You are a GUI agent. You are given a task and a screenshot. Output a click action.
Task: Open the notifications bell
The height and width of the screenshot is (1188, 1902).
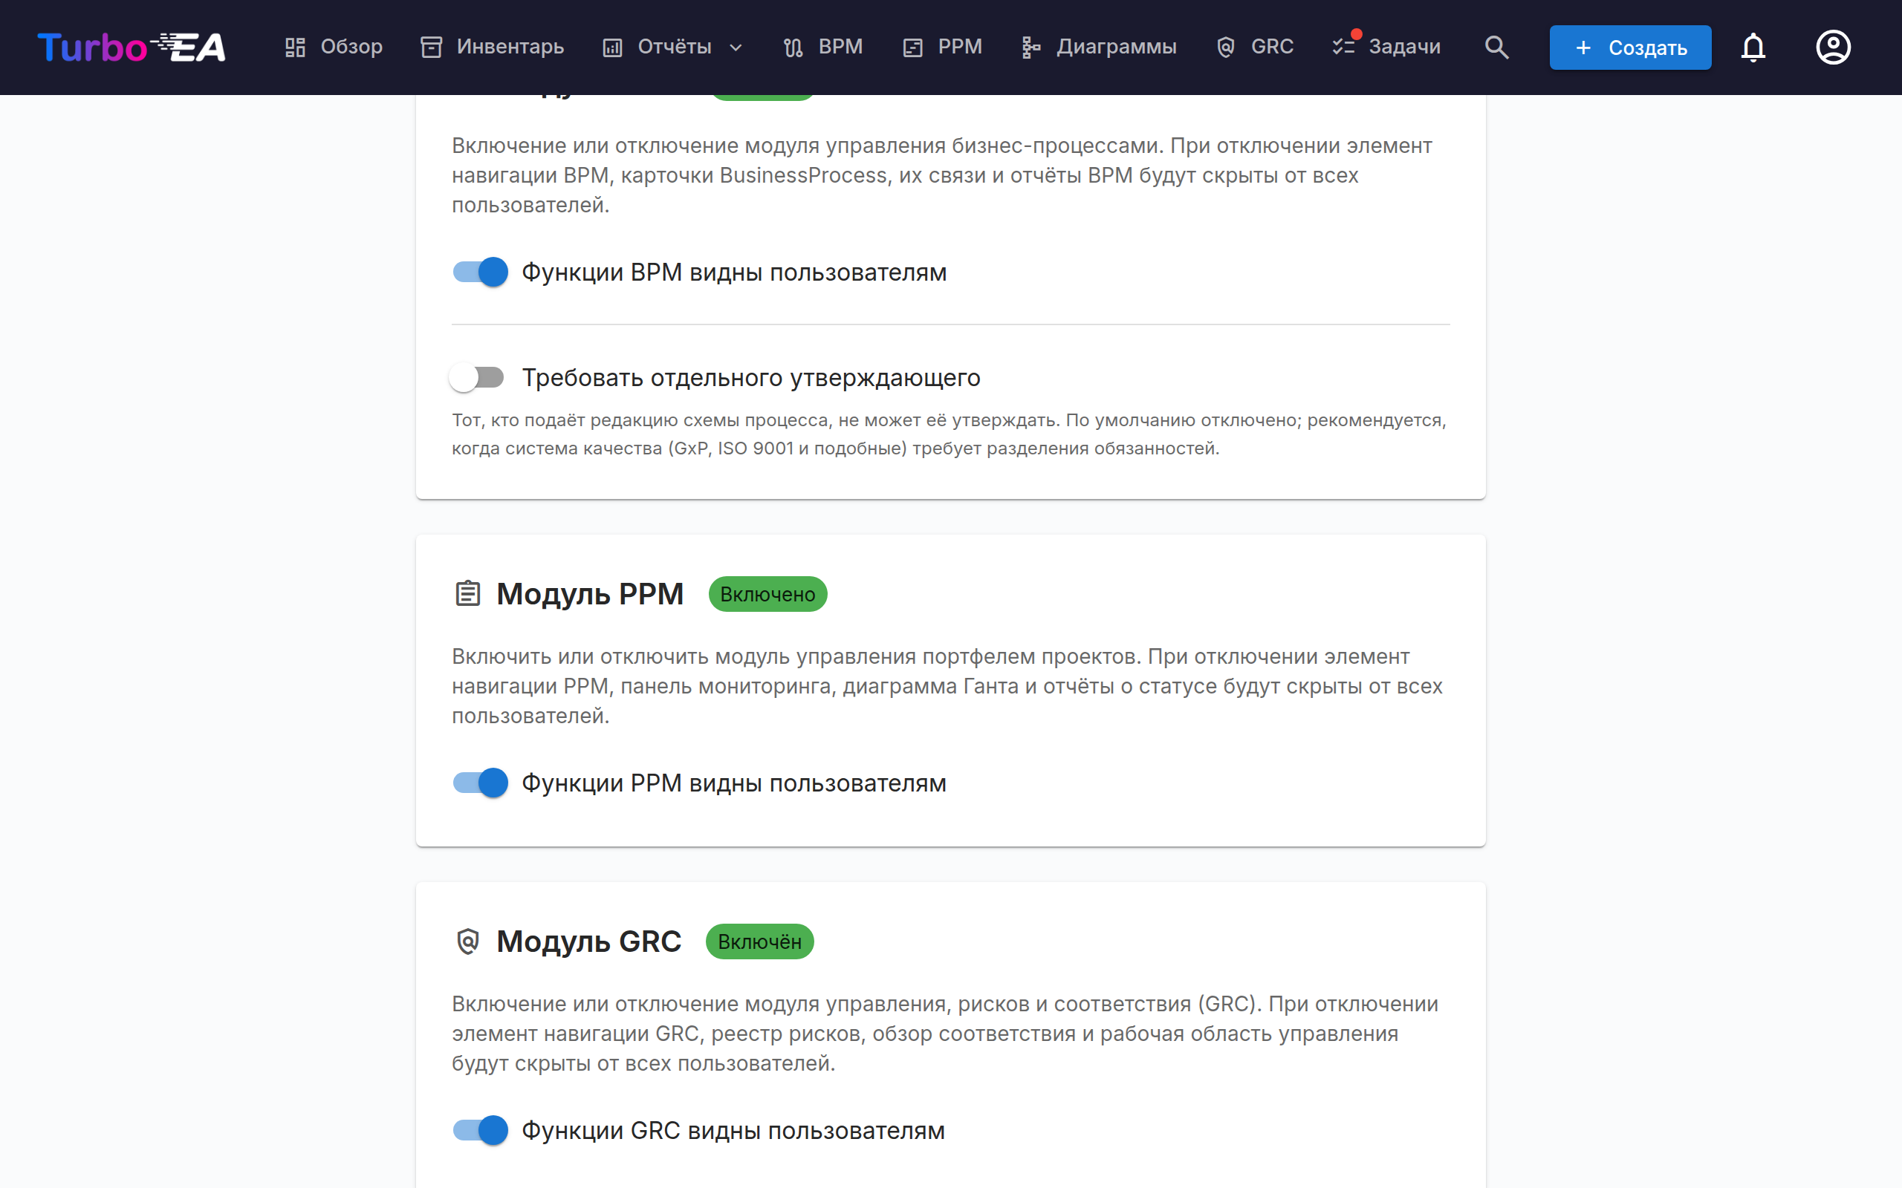(x=1753, y=47)
